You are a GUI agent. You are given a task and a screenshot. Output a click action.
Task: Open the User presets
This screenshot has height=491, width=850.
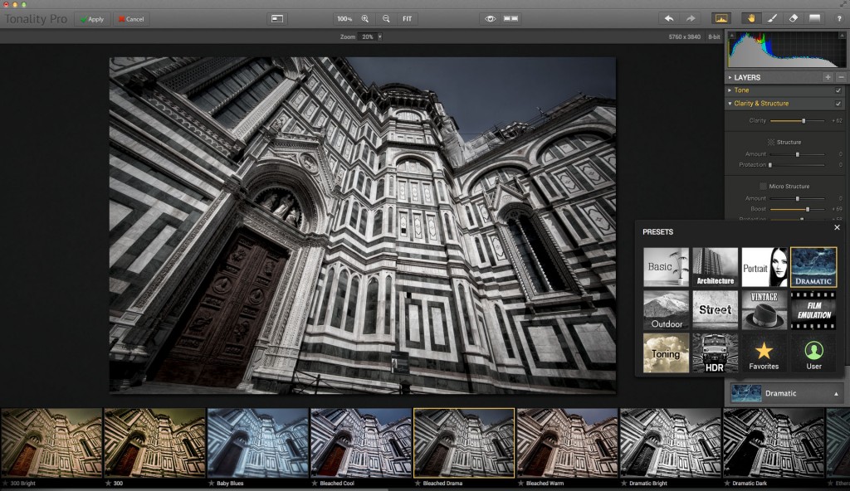tap(813, 355)
